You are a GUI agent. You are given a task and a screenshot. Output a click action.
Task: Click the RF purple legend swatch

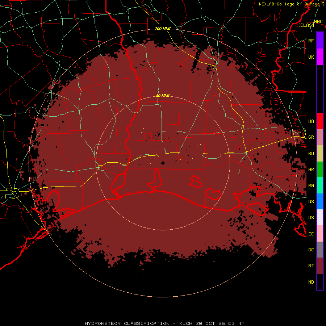320,41
